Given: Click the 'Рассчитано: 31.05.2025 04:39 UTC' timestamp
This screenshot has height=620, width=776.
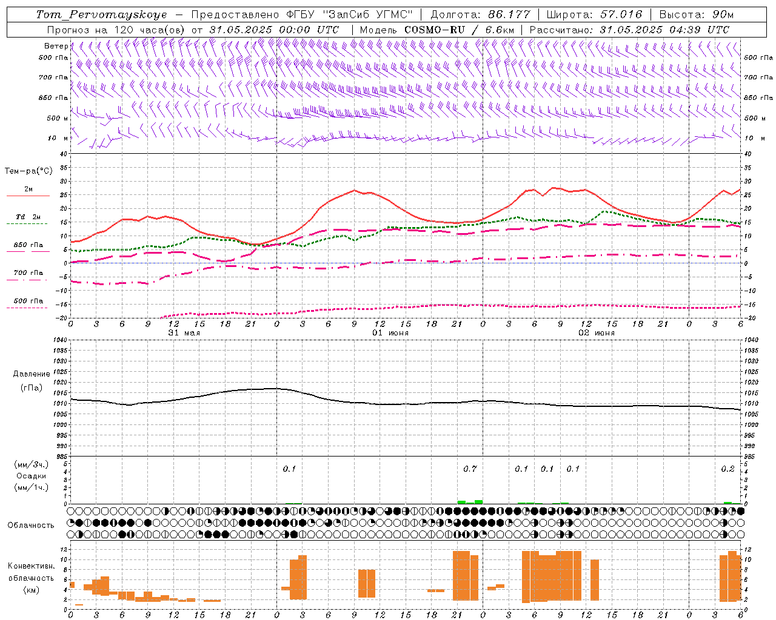Looking at the screenshot, I should pyautogui.click(x=629, y=30).
